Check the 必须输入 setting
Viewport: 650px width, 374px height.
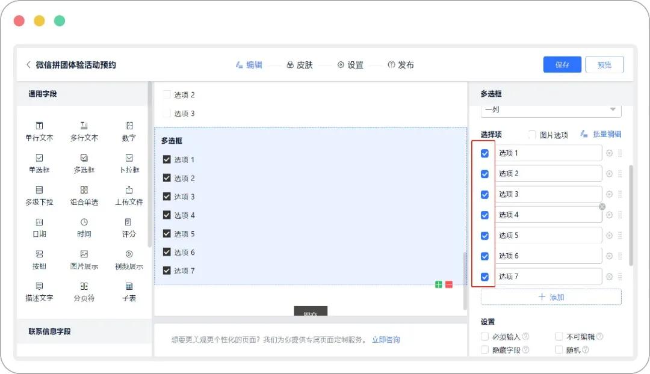[485, 336]
